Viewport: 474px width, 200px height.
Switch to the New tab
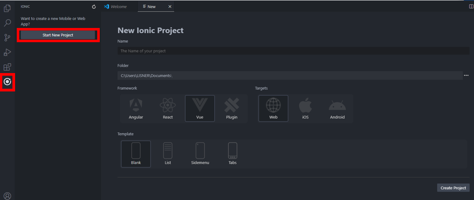[155, 7]
